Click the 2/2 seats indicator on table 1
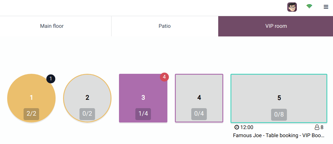 click(x=31, y=114)
